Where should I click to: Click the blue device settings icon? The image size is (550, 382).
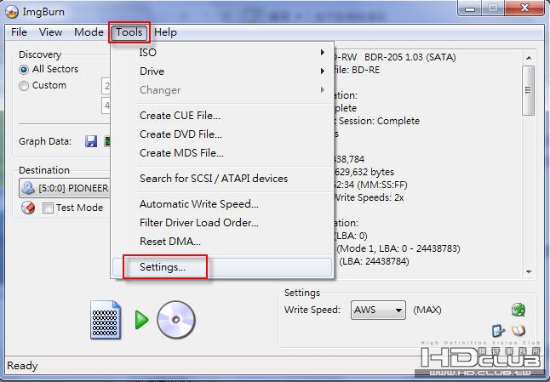(498, 330)
